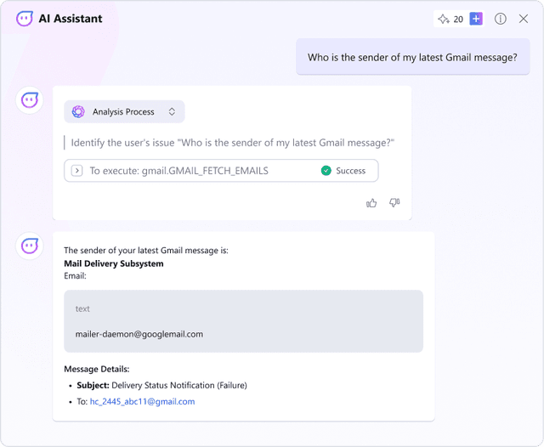This screenshot has height=447, width=544.
Task: Toggle the Analysis Process up-down chevron
Action: [x=172, y=111]
